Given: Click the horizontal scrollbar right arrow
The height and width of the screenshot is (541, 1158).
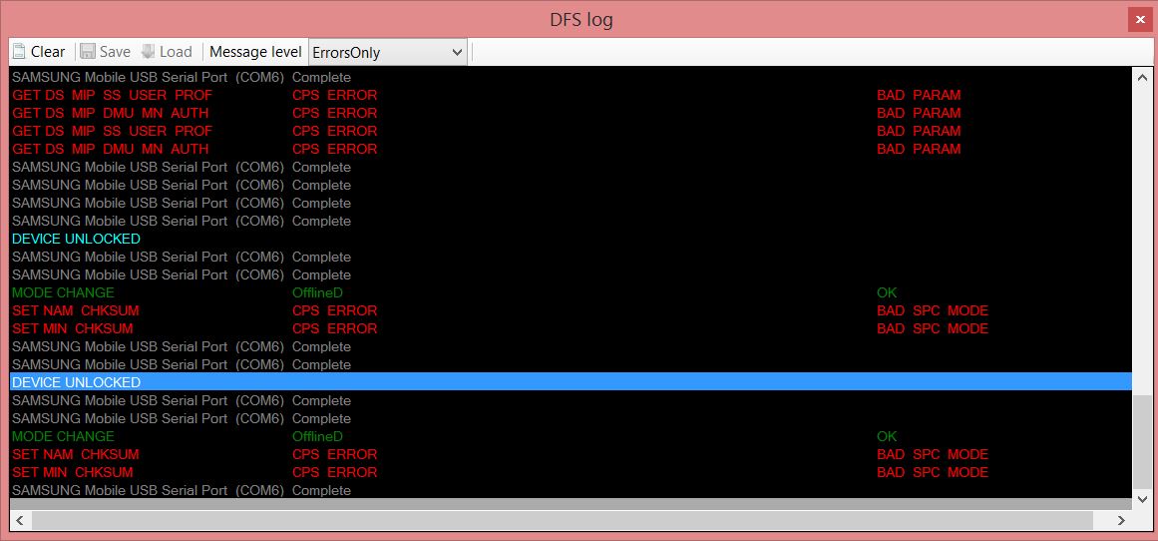Looking at the screenshot, I should click(x=1121, y=520).
